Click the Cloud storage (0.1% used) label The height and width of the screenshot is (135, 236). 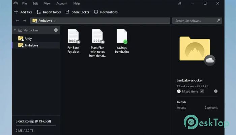(x=33, y=121)
